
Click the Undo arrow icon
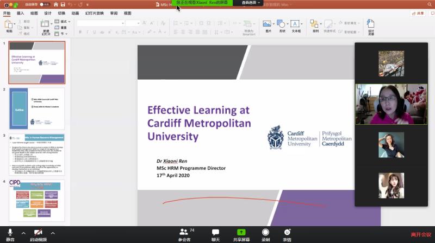tap(70, 4)
